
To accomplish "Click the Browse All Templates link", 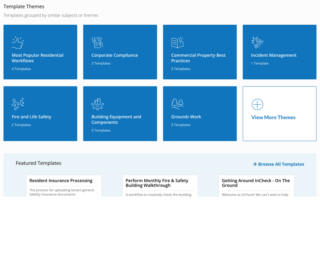I will [281, 164].
